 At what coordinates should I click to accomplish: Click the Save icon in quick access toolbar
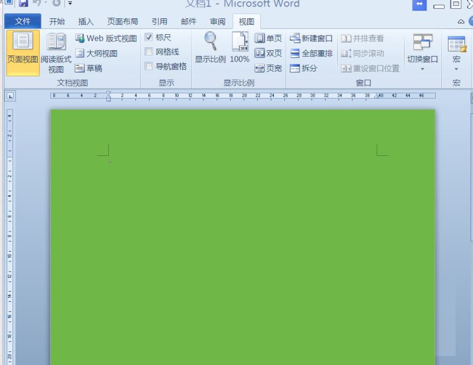tap(23, 4)
